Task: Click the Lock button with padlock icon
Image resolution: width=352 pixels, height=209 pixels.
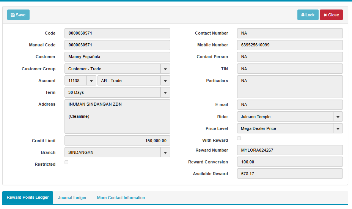Action: pos(308,15)
